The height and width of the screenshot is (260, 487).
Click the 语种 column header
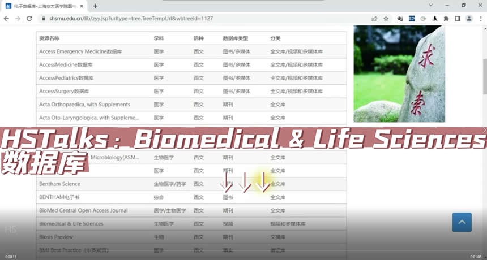(199, 38)
